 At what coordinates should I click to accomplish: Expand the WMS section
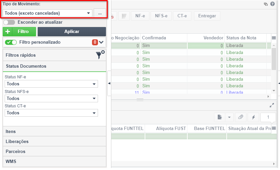coord(54,161)
